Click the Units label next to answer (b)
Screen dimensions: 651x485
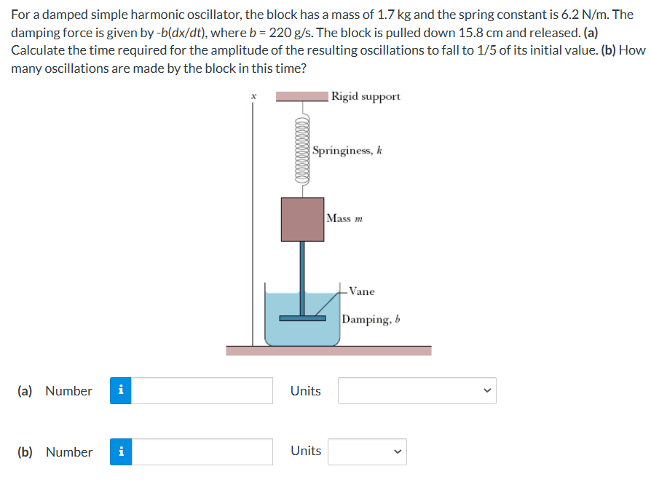pos(305,451)
